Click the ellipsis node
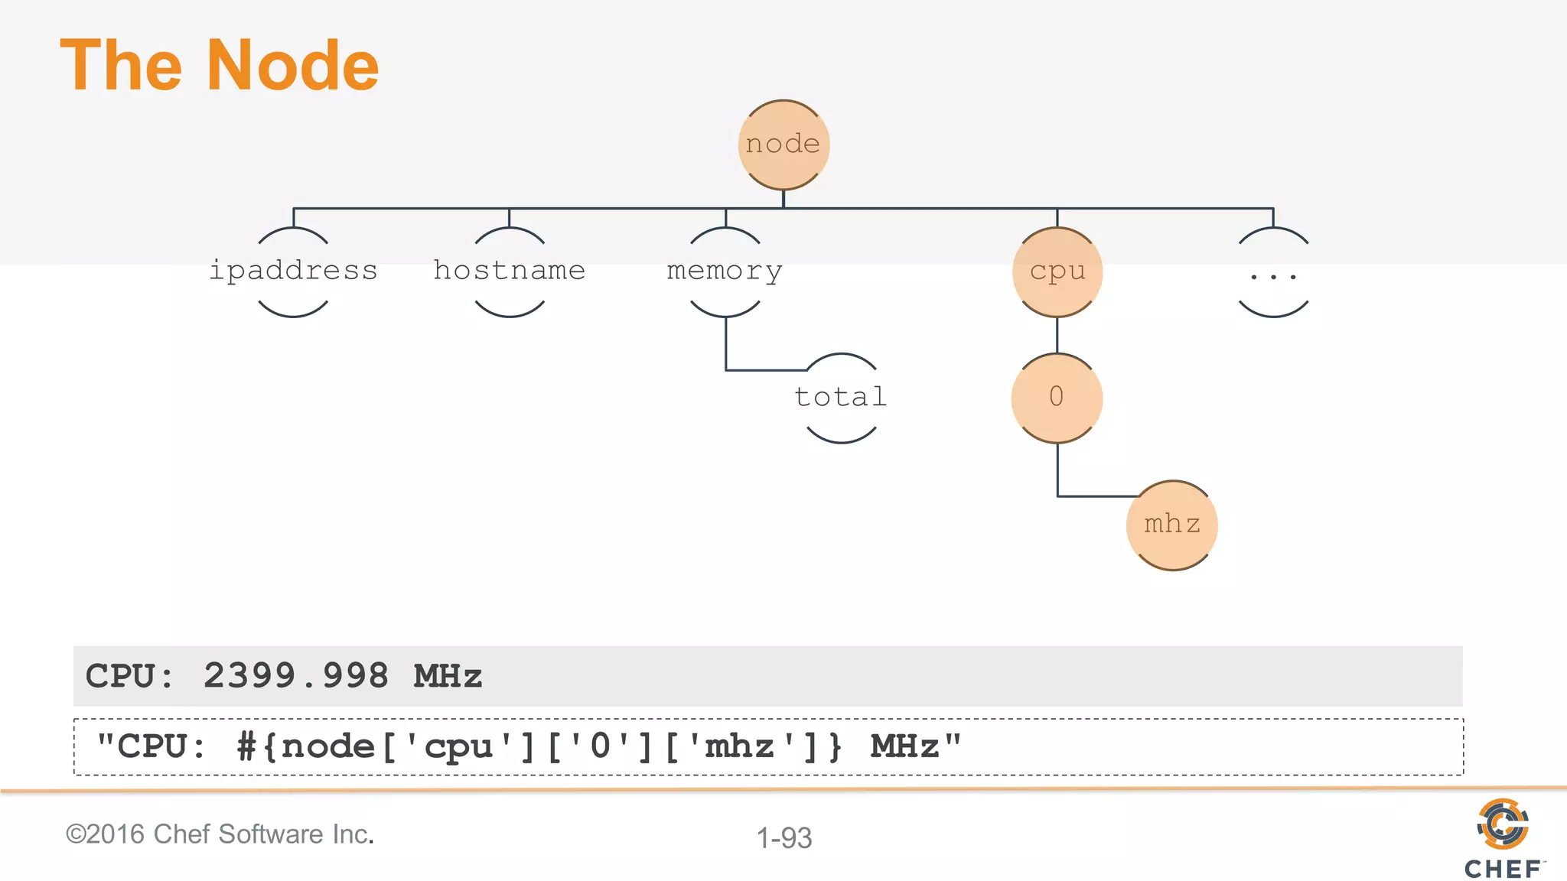1567x881 pixels. click(1273, 273)
